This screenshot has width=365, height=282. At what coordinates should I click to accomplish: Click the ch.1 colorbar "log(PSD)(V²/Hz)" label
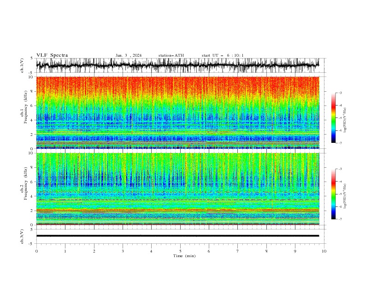pyautogui.click(x=345, y=120)
